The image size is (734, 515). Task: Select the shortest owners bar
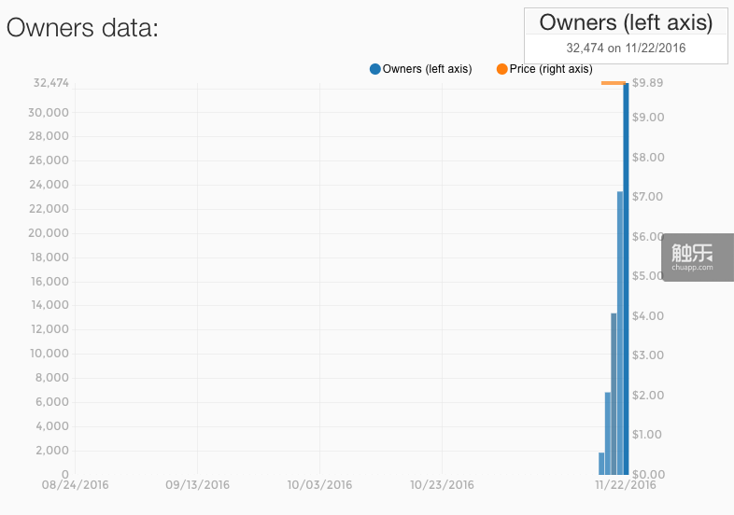click(x=601, y=463)
